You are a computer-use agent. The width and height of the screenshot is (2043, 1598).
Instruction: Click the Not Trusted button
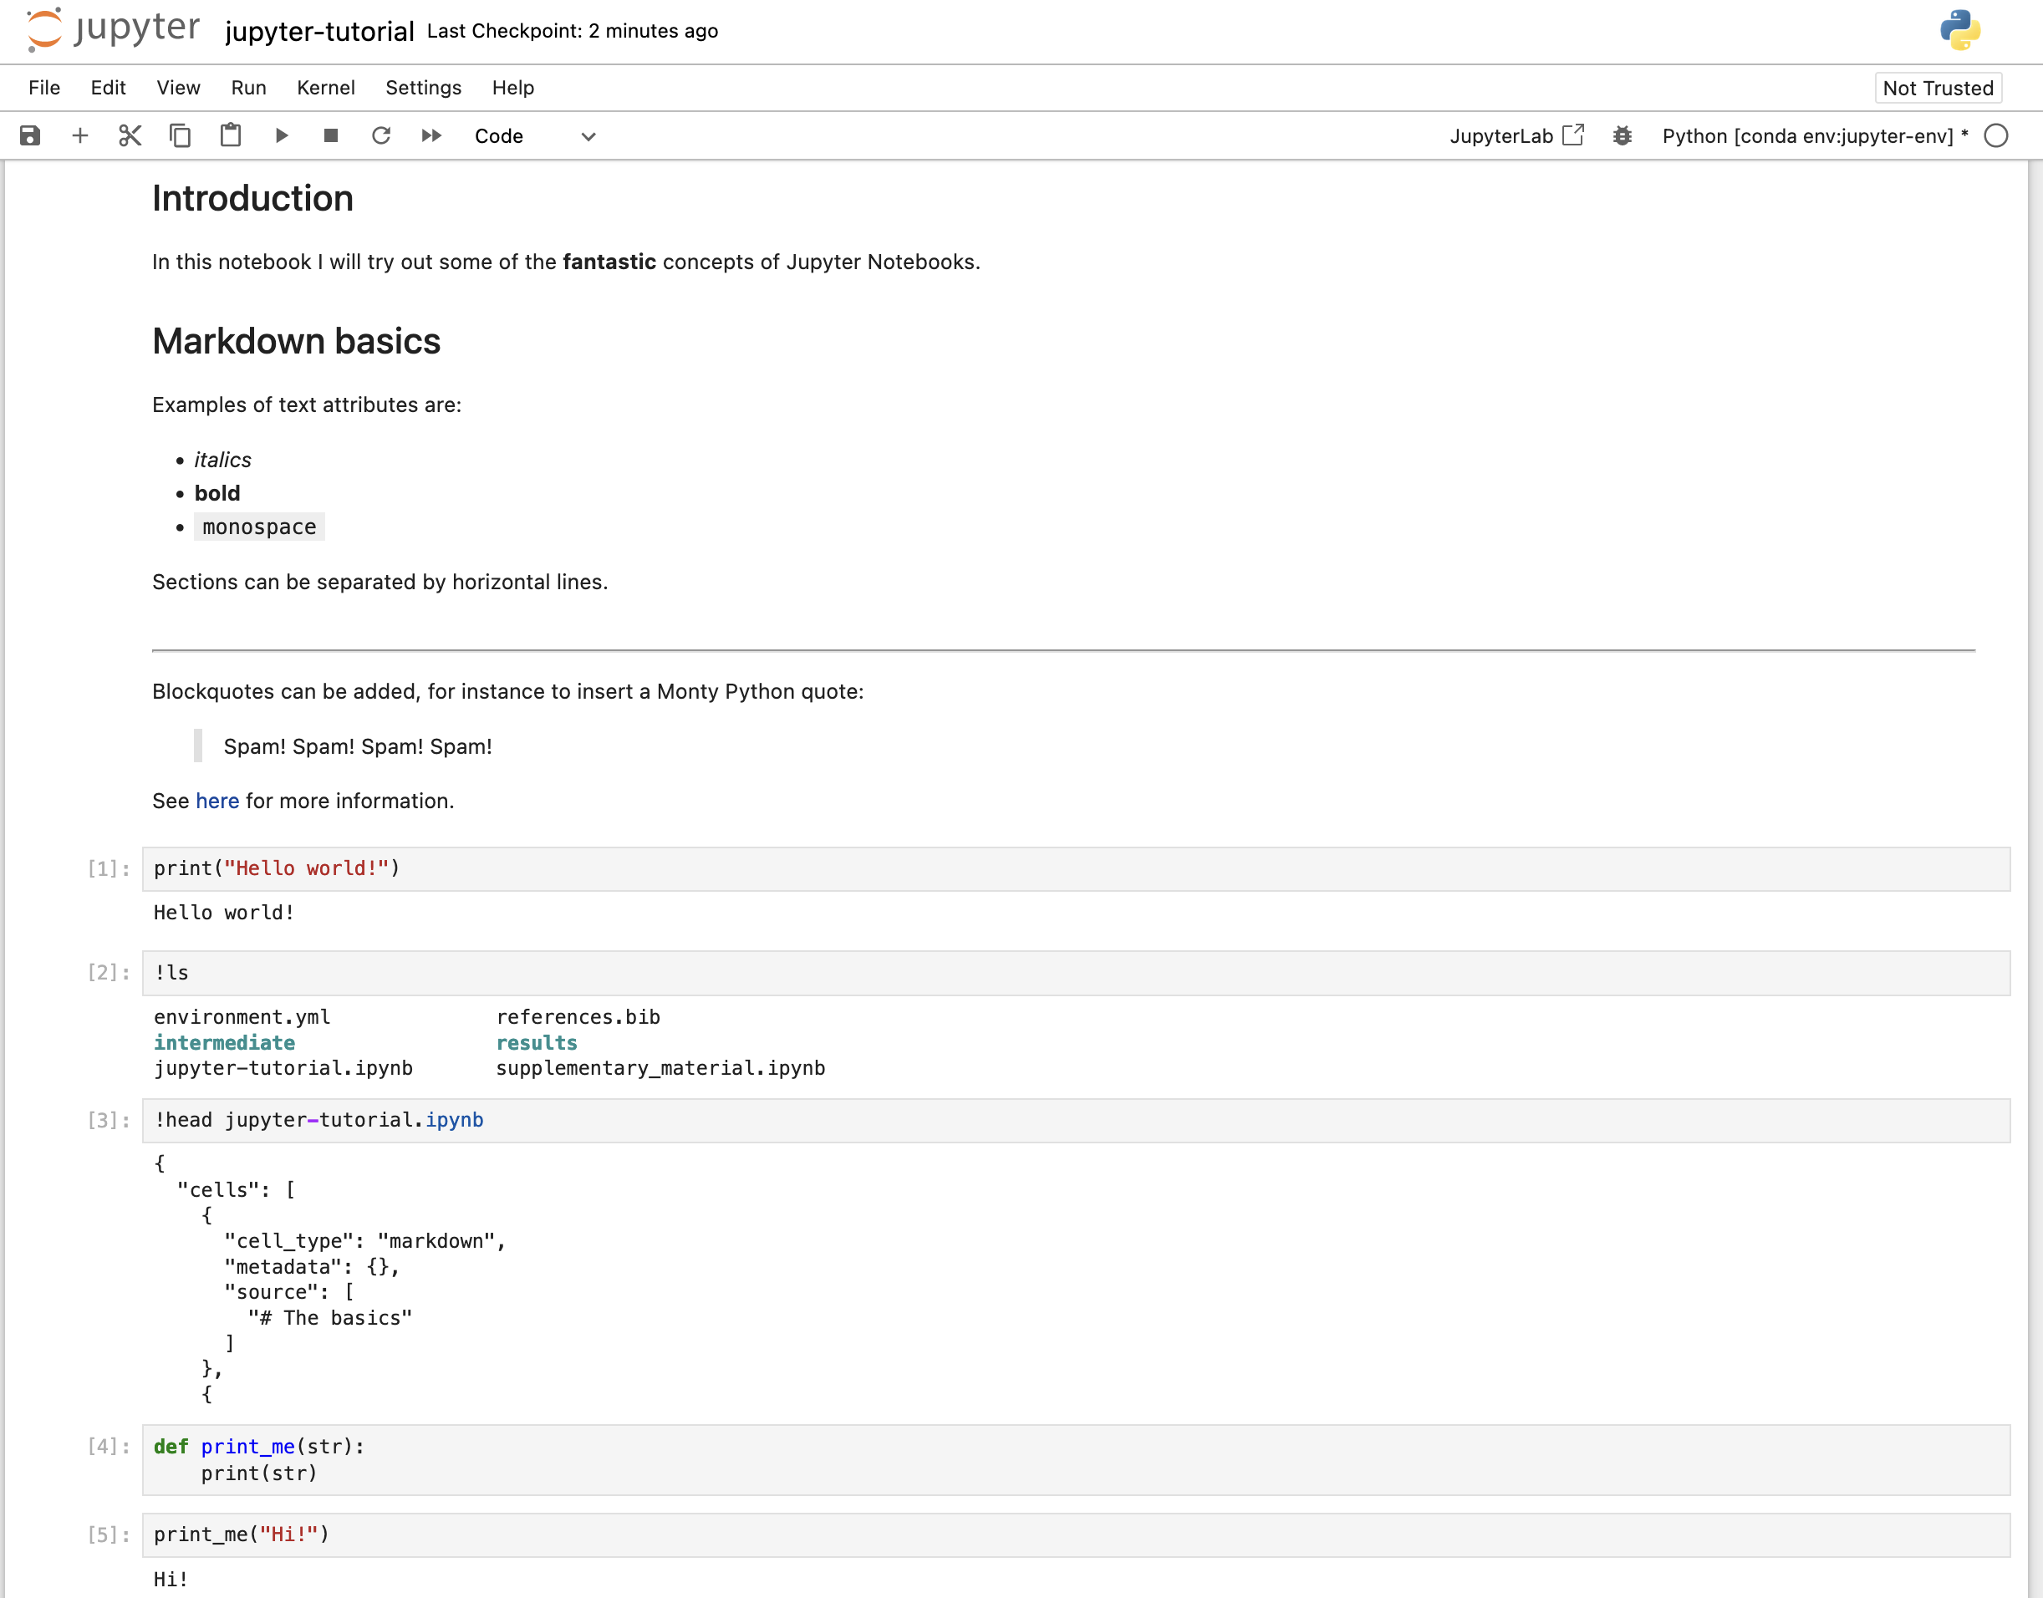(x=1937, y=88)
